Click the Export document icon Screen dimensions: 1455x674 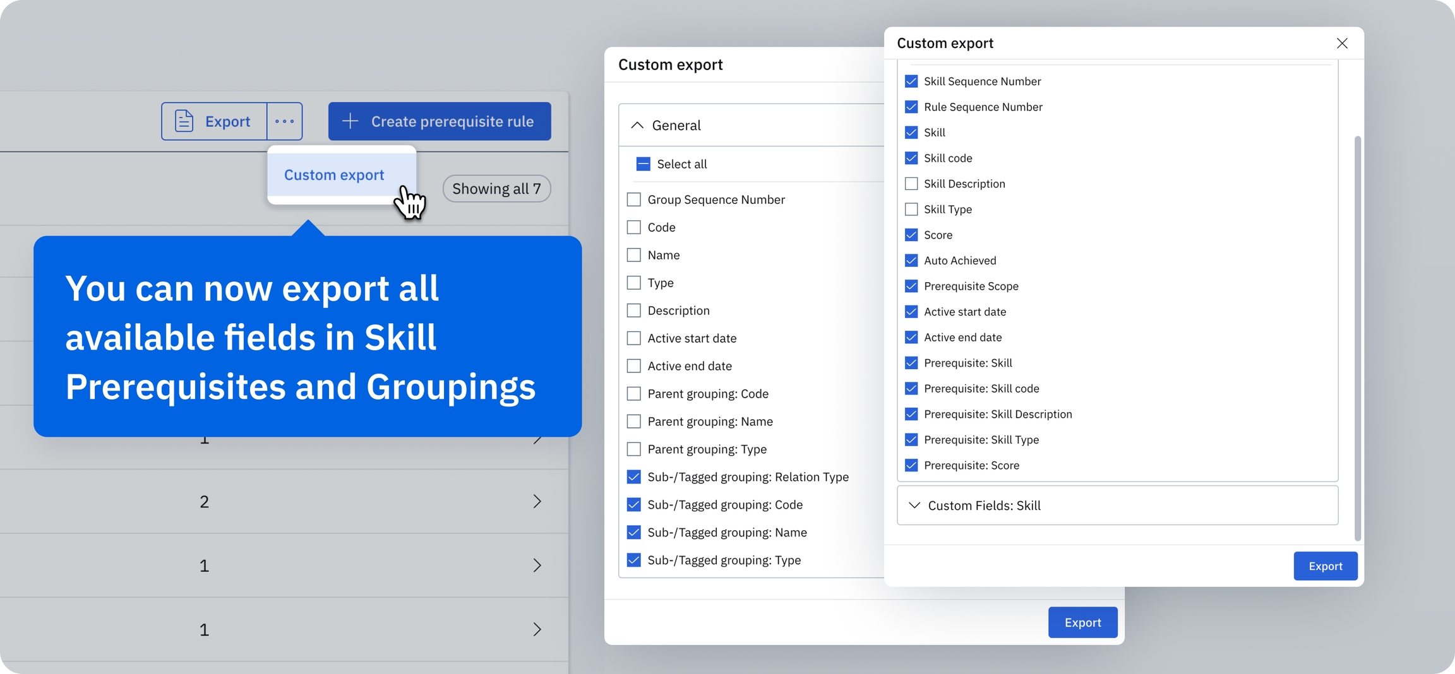pyautogui.click(x=184, y=121)
